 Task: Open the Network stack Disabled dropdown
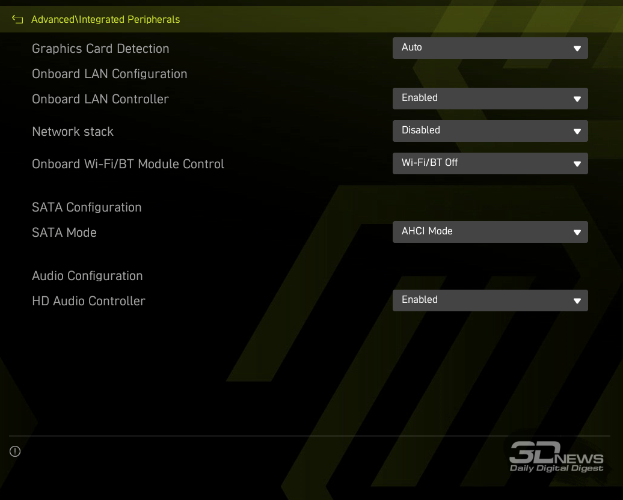489,131
